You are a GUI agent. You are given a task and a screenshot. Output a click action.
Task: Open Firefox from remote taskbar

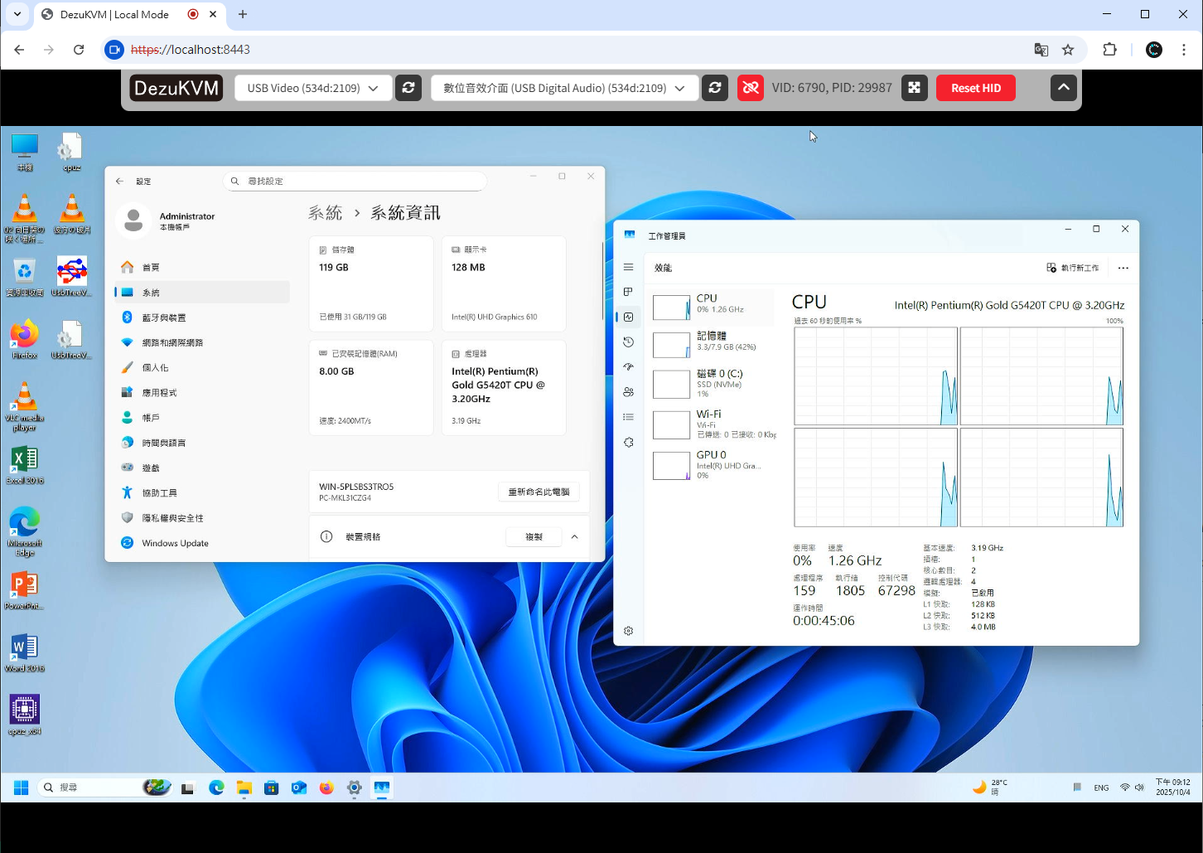[x=326, y=788]
